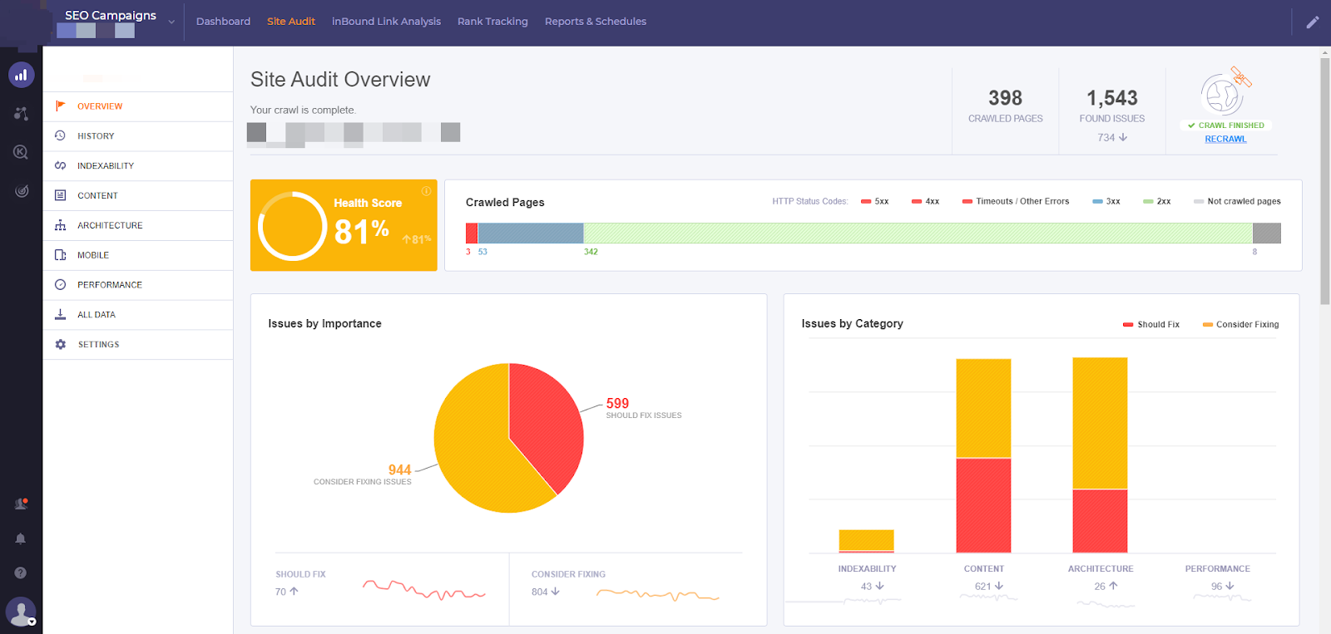The width and height of the screenshot is (1331, 634).
Task: Open the bar chart icon in left rail
Action: [x=21, y=75]
